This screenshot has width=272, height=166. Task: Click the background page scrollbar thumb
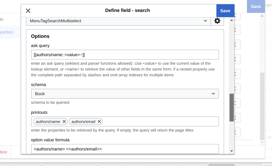[262, 106]
